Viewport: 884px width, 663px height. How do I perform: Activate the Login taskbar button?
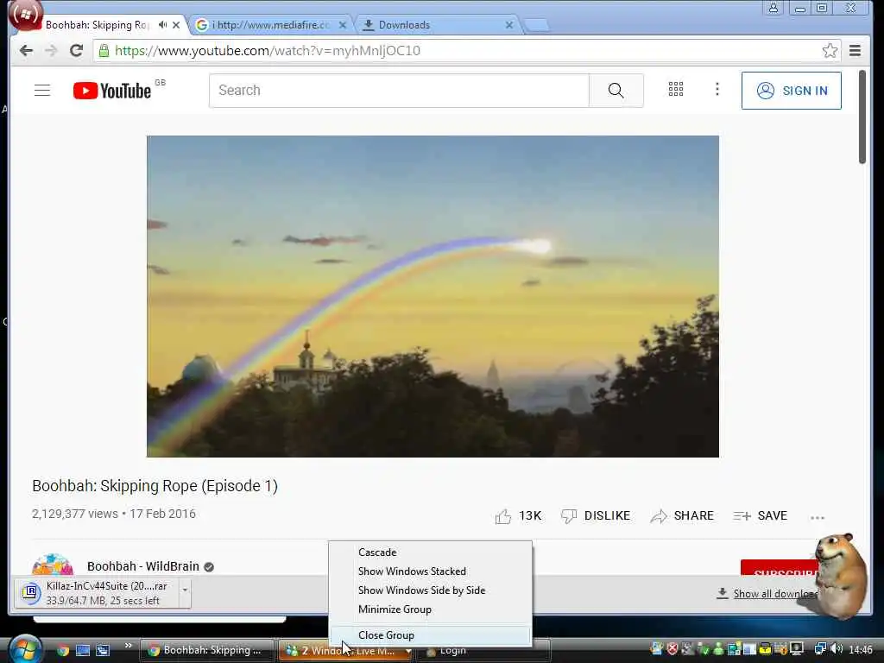483,651
